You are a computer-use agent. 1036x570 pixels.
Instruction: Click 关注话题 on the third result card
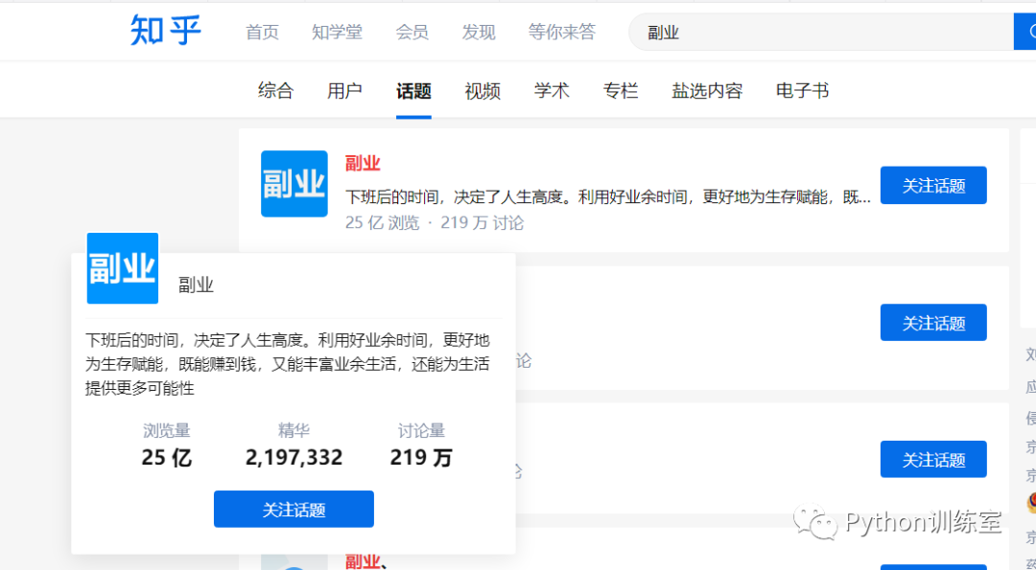tap(933, 459)
